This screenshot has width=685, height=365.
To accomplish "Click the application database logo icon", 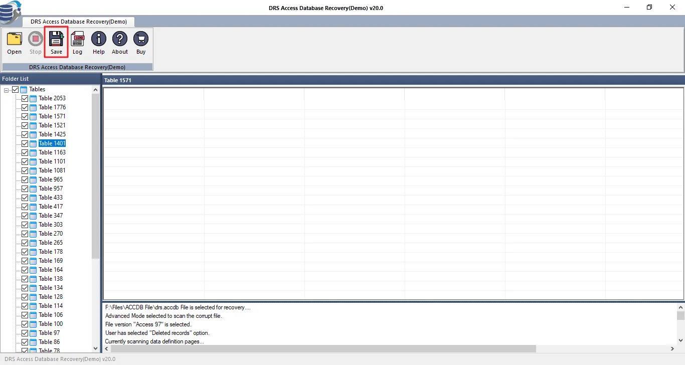I will (11, 12).
